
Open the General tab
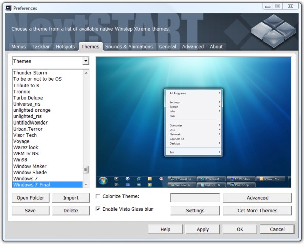click(168, 47)
